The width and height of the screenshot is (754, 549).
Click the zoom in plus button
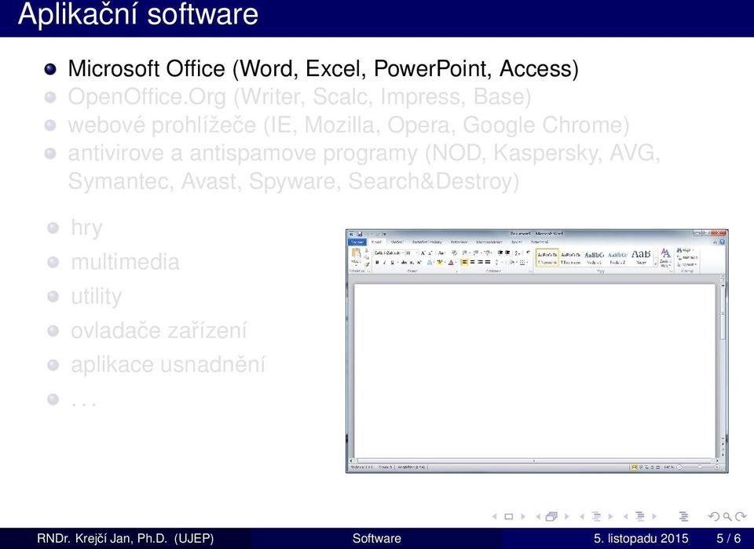(717, 467)
